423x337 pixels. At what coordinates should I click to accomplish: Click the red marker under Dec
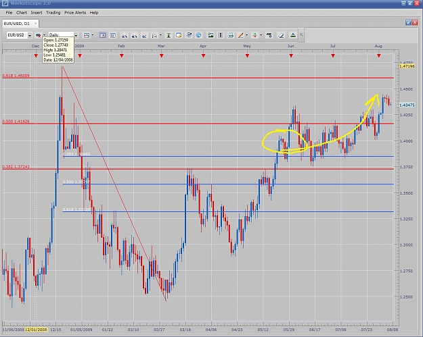click(x=36, y=56)
